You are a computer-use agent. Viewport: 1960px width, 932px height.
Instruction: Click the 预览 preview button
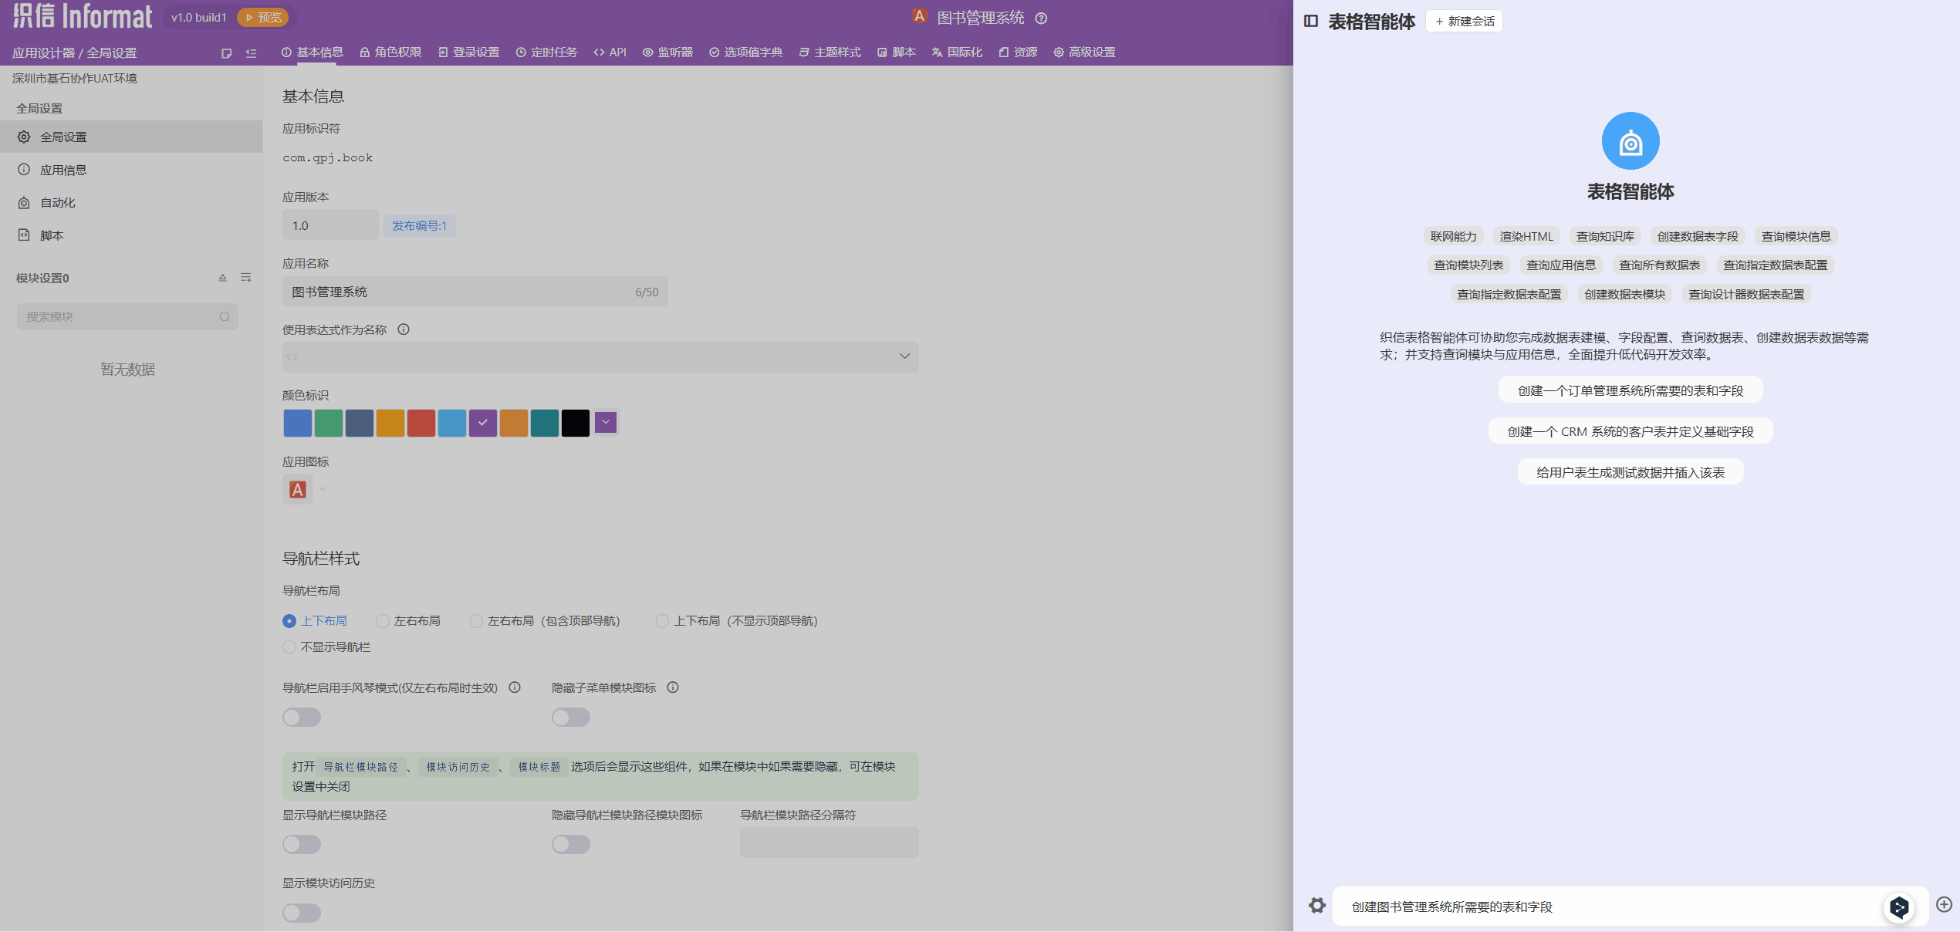(262, 17)
